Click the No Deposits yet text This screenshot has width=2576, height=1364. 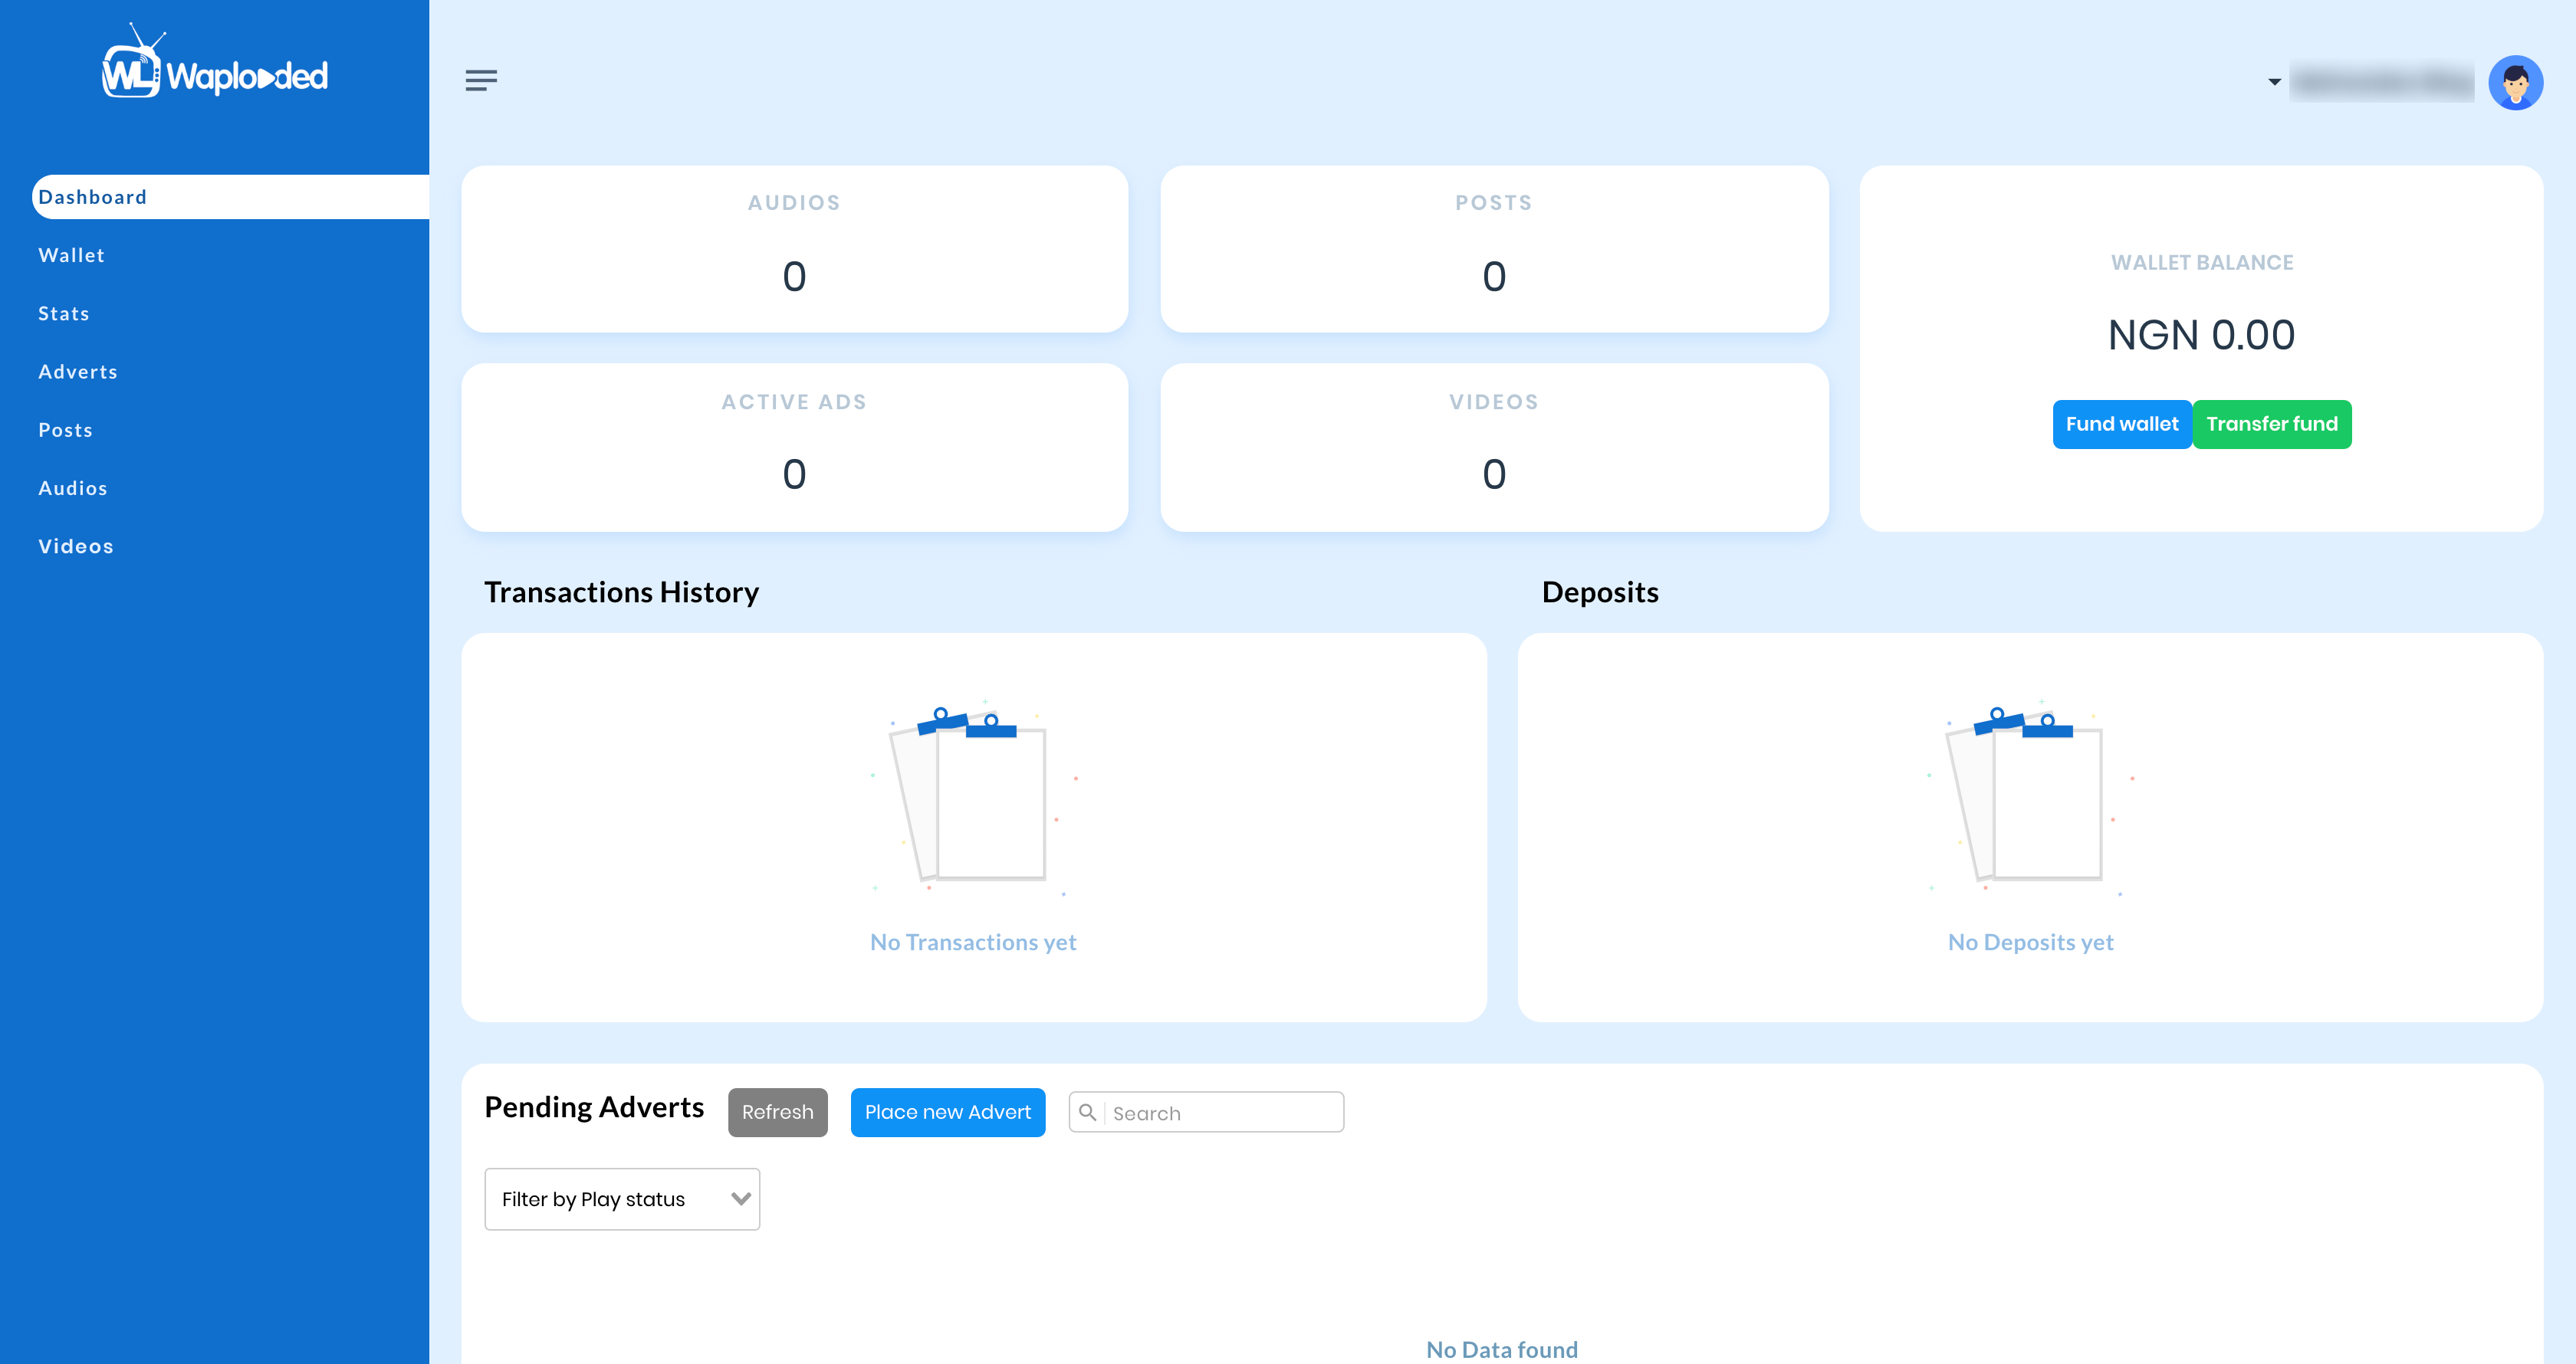tap(2030, 943)
